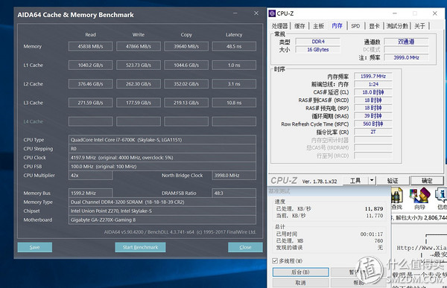Click CPU-Z tRFC value 560
The height and width of the screenshot is (288, 447).
373,124
